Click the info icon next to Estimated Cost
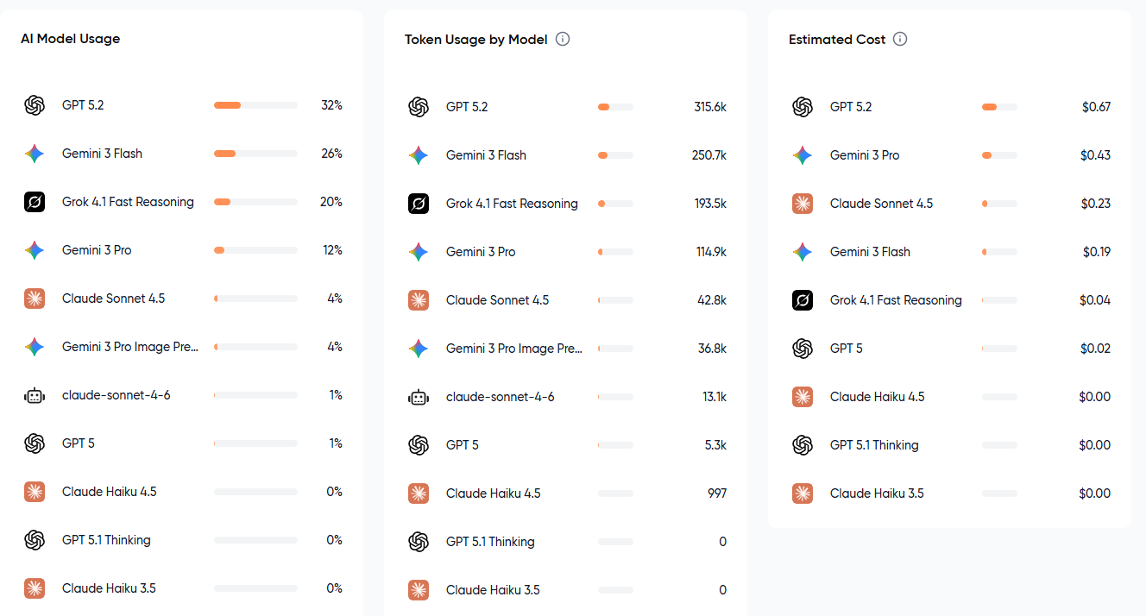 click(900, 39)
